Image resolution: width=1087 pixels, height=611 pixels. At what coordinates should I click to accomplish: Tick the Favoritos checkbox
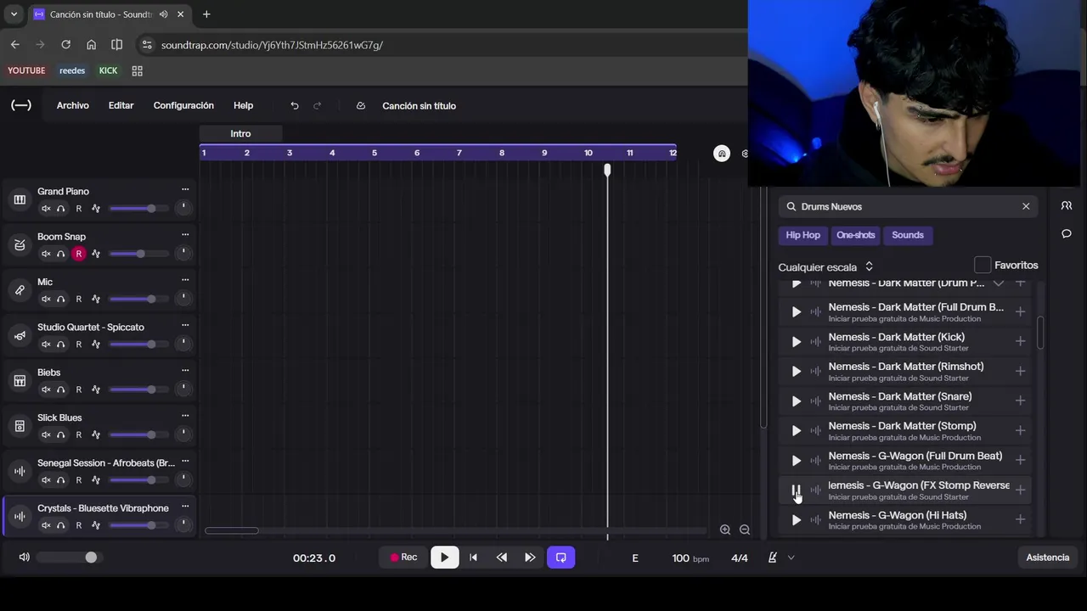pyautogui.click(x=983, y=265)
